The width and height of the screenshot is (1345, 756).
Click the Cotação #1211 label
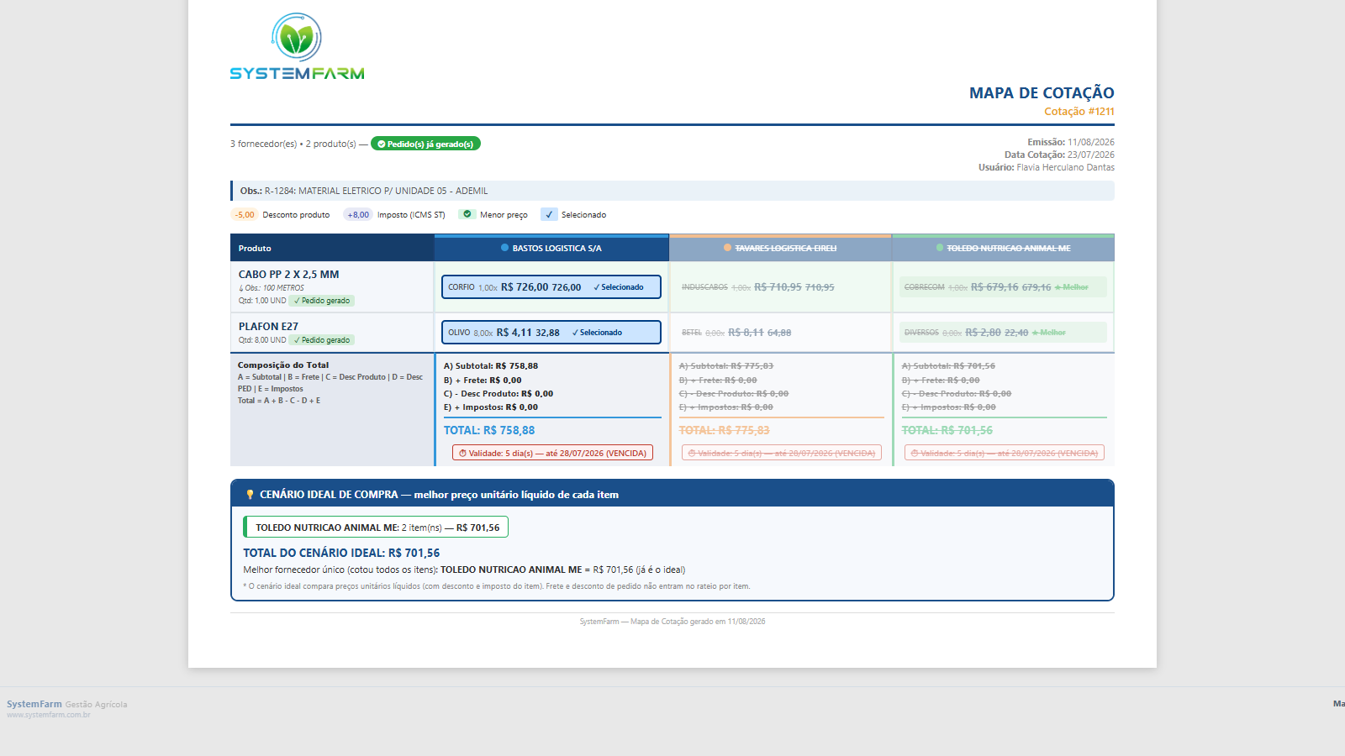coord(1079,112)
